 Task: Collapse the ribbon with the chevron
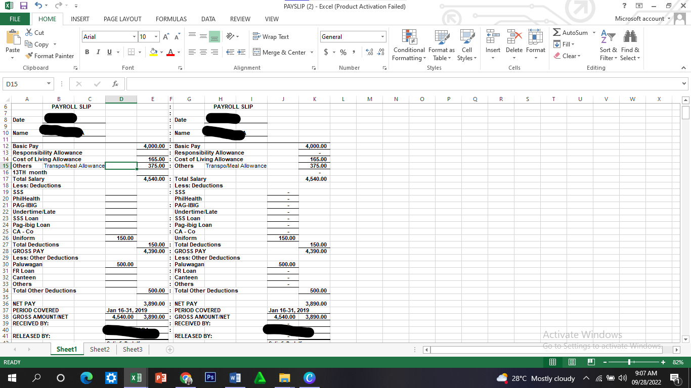pyautogui.click(x=683, y=68)
